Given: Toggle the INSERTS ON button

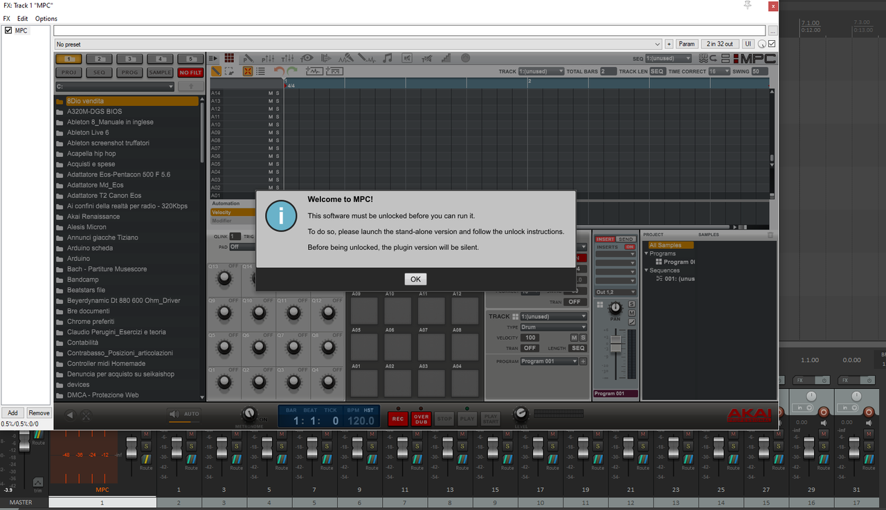Looking at the screenshot, I should click(x=630, y=247).
